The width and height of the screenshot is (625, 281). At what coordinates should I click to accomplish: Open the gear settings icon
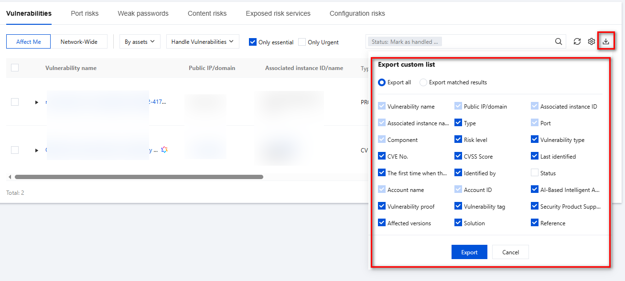tap(592, 41)
